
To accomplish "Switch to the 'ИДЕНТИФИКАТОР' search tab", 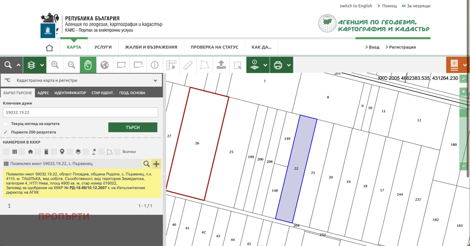I will [x=70, y=93].
